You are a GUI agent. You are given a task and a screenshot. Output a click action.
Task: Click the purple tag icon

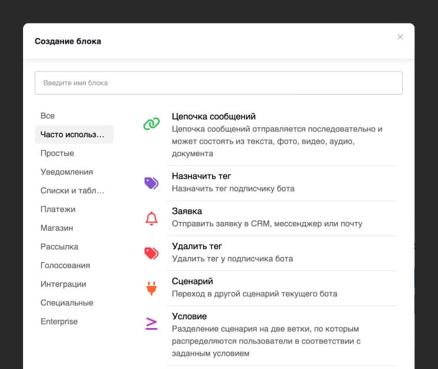point(151,183)
